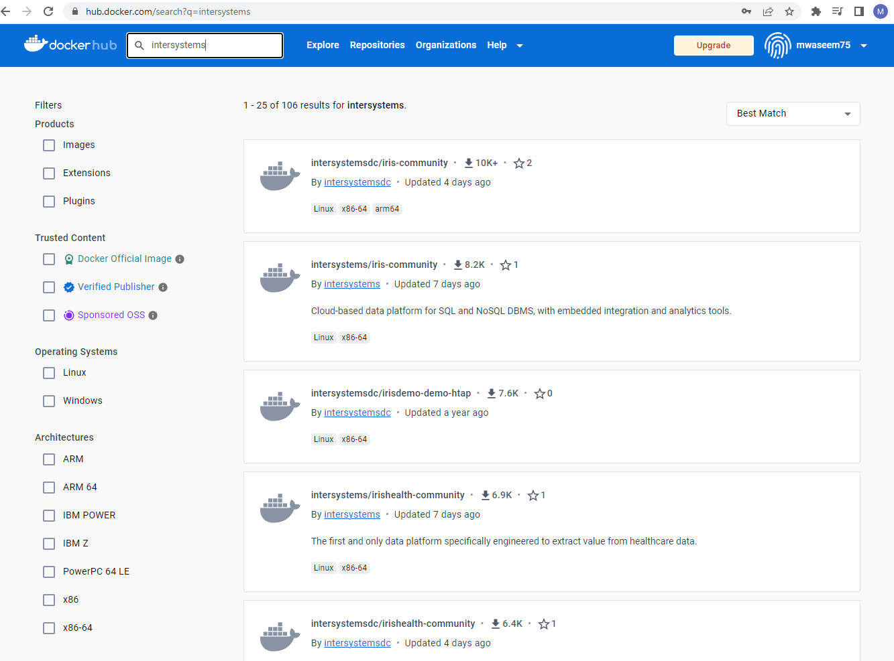Open the Repositories section
The image size is (894, 661).
pyautogui.click(x=377, y=45)
